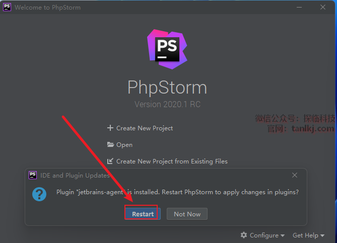Click the blue question mark icon
The width and height of the screenshot is (337, 243).
pyautogui.click(x=39, y=194)
